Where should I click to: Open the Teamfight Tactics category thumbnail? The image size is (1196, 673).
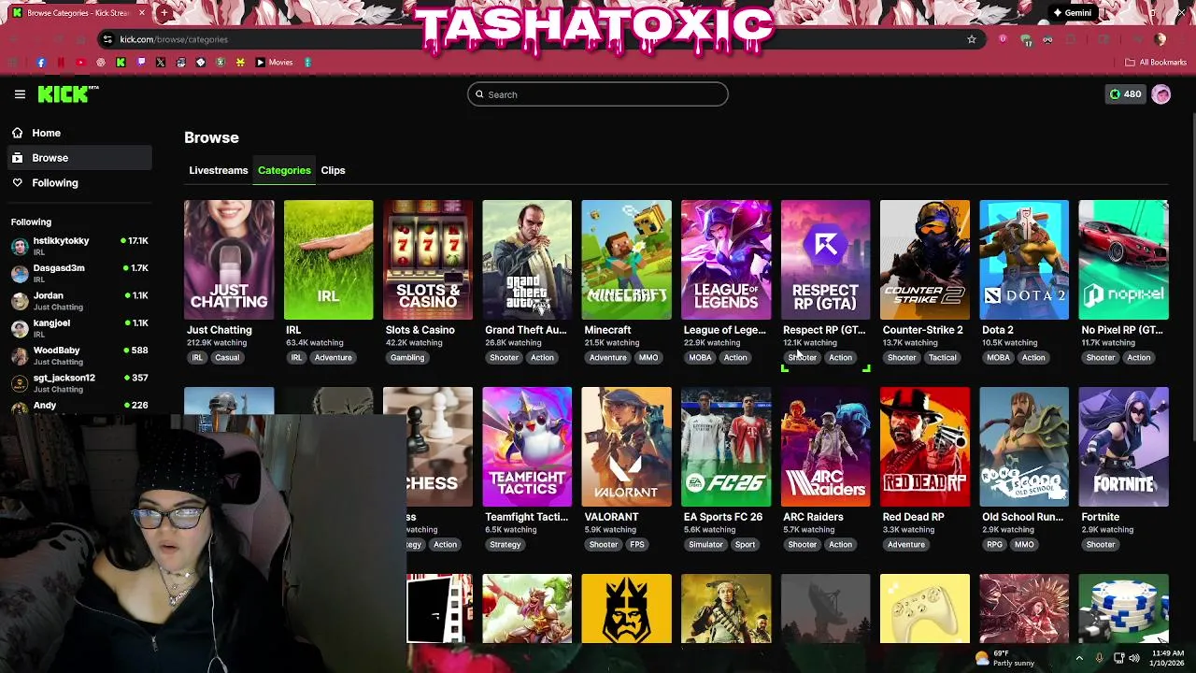coord(527,447)
